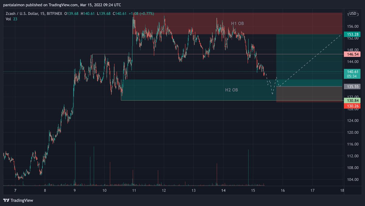Click date label 9 on time axis

tap(75, 190)
